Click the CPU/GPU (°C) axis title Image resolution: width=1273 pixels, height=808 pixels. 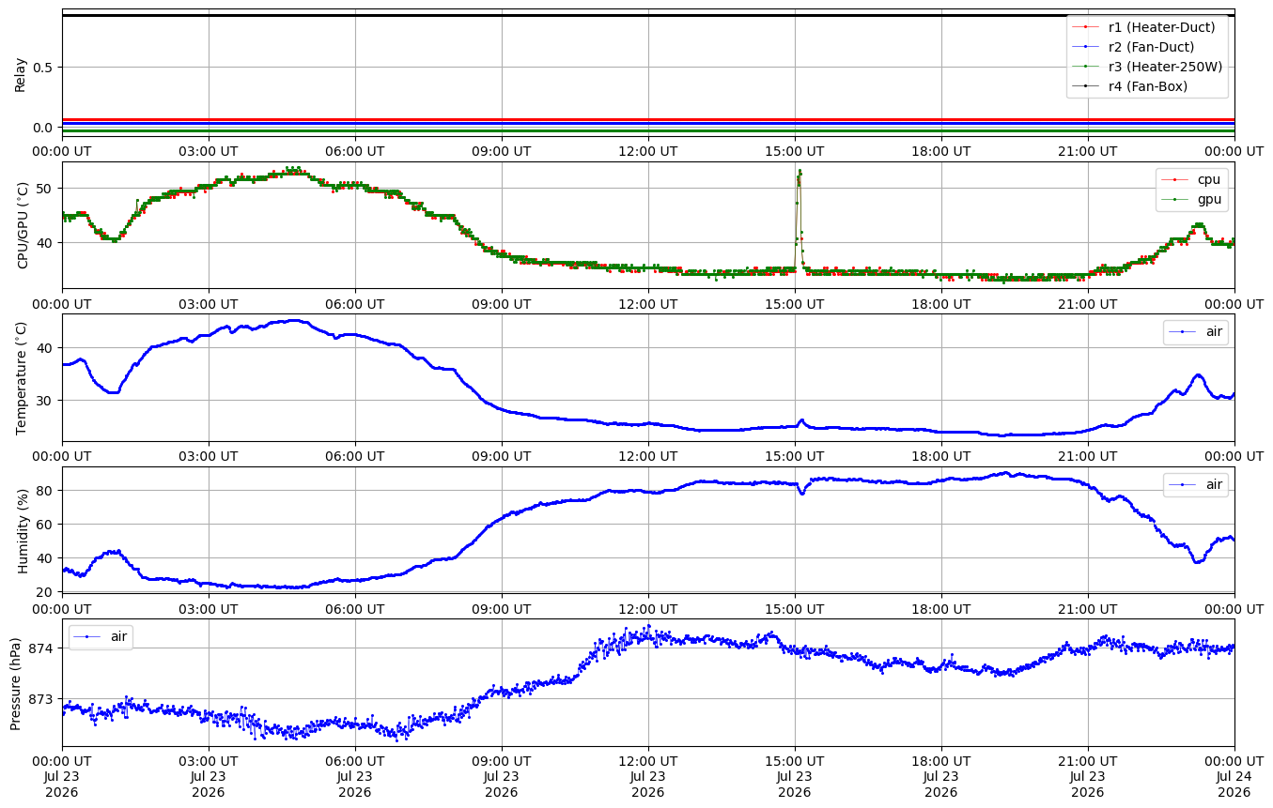tap(23, 225)
